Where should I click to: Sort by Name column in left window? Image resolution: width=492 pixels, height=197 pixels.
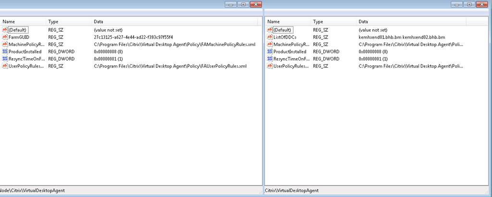point(23,22)
